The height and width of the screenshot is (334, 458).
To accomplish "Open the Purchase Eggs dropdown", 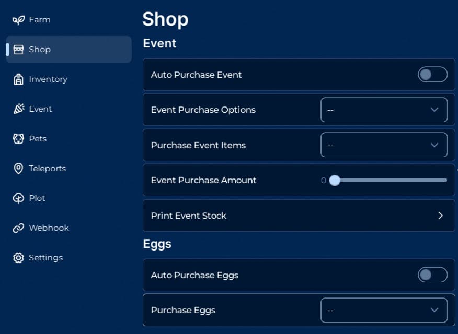I will click(384, 310).
